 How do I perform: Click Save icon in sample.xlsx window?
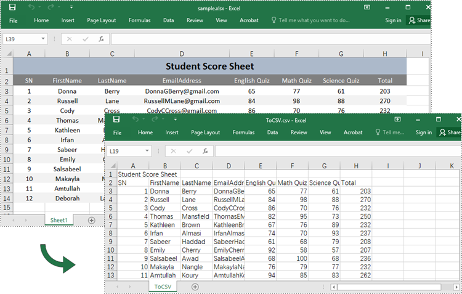pos(12,7)
